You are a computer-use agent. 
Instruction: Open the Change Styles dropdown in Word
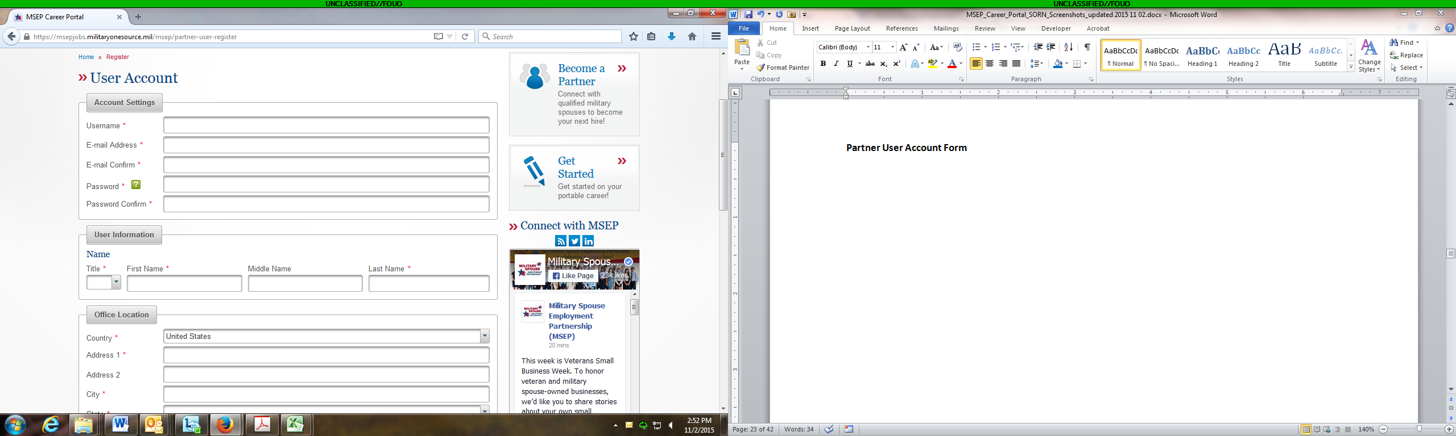point(1369,56)
